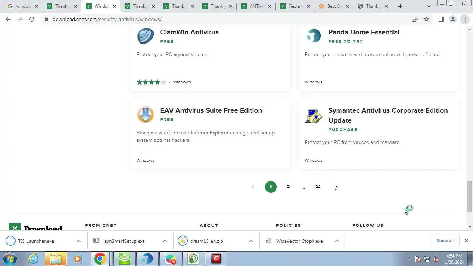Open Symantec Antivirus Corporate Edition Update link

coord(388,115)
